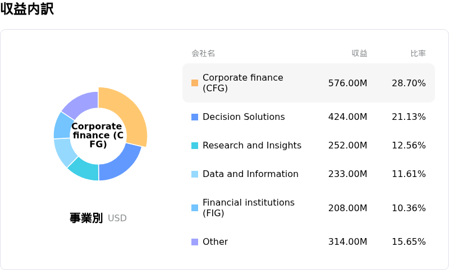
Task: Sort by the 収益 column header
Action: tap(359, 53)
